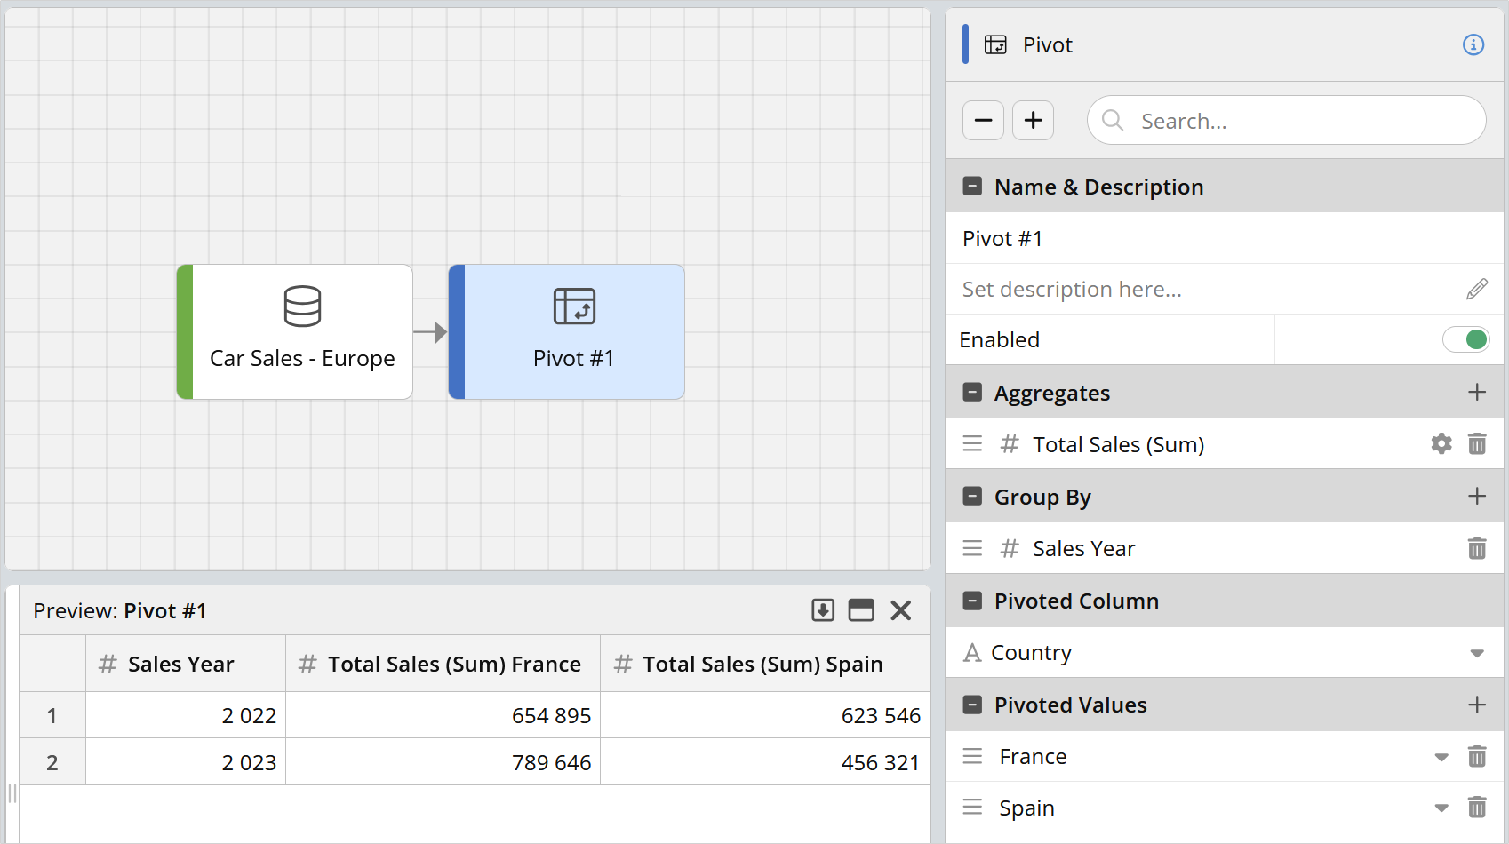This screenshot has width=1509, height=844.
Task: Select the cell with value 654 895
Action: 443,715
